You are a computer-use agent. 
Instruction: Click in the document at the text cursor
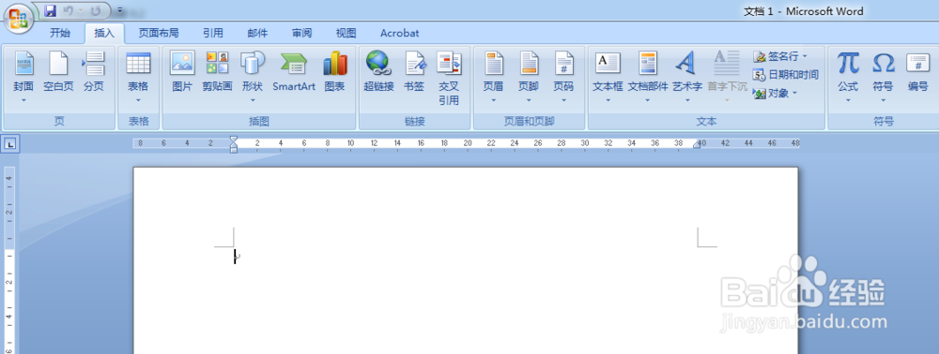pyautogui.click(x=235, y=257)
